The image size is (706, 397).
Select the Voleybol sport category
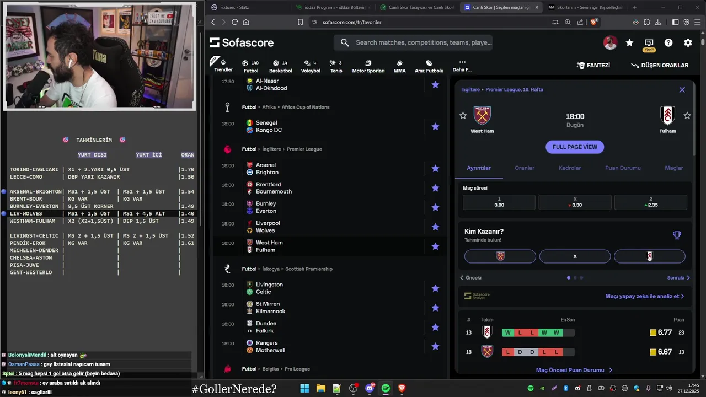(x=311, y=66)
